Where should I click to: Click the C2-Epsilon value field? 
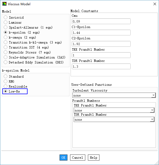click(x=101, y=44)
